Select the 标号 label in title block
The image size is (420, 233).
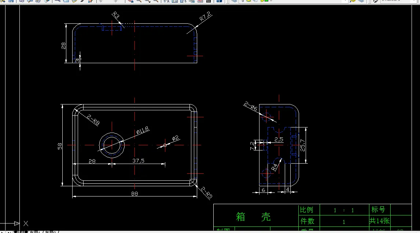tap(378, 210)
